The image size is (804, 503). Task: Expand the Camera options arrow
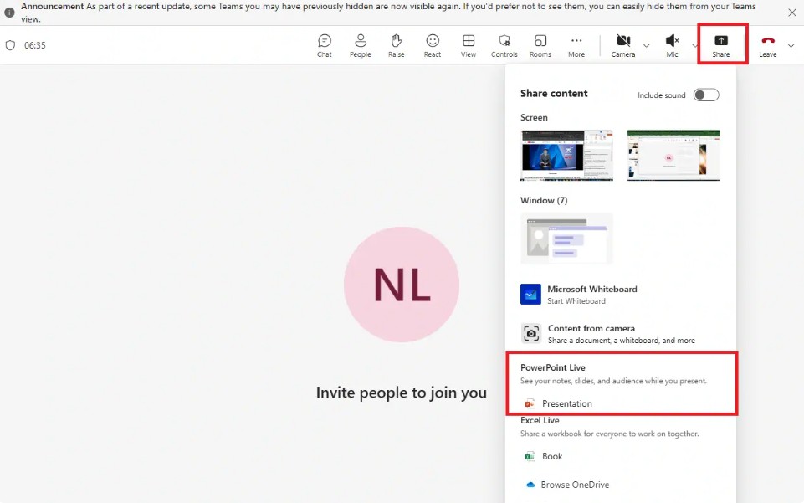pyautogui.click(x=646, y=45)
